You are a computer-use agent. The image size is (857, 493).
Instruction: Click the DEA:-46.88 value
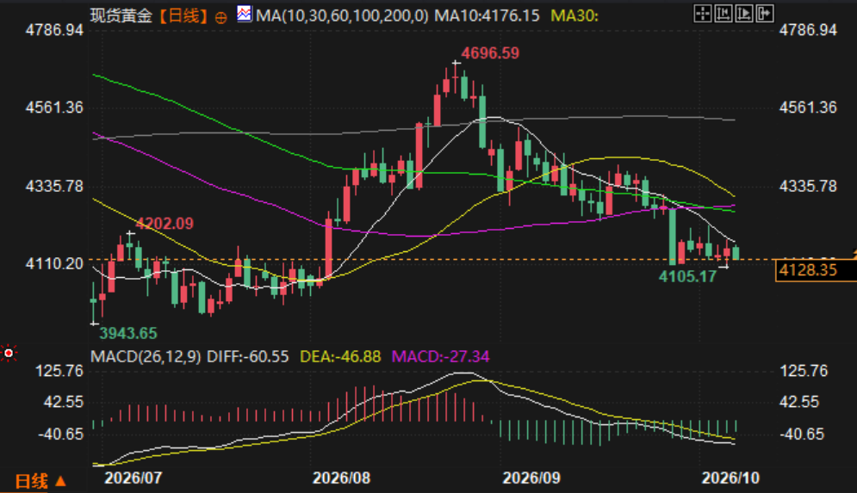[x=340, y=357]
